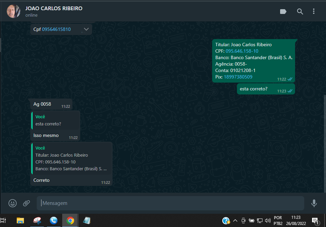Click the Pix number 18997380509 link

238,77
